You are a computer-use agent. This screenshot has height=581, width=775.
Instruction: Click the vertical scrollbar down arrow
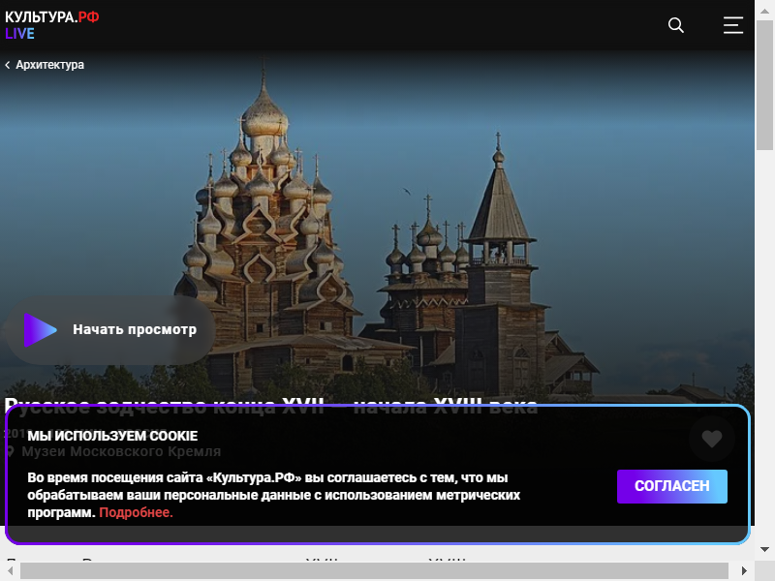(764, 549)
